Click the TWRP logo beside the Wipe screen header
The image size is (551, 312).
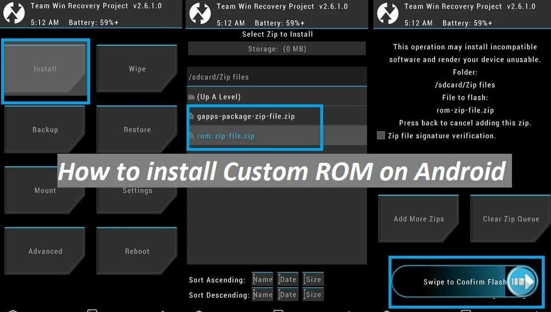(x=14, y=13)
